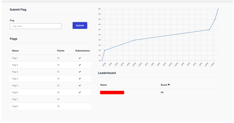The height and width of the screenshot is (123, 234).
Task: Click the Name column header in Flags
Action: (x=15, y=51)
